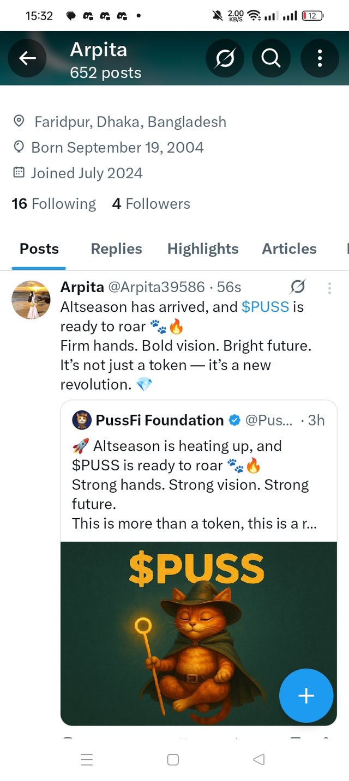Open the profile overflow menu
Viewport: 349px width, 781px height.
click(320, 58)
